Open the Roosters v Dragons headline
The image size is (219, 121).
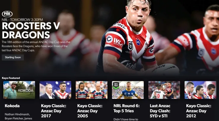(31, 30)
